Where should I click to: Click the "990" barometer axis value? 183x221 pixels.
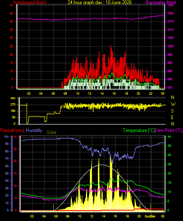[x=170, y=63]
